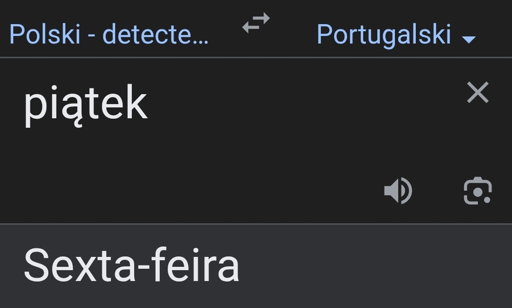The image size is (512, 308).
Task: Place cursor in the word piątek
Action: 86,104
